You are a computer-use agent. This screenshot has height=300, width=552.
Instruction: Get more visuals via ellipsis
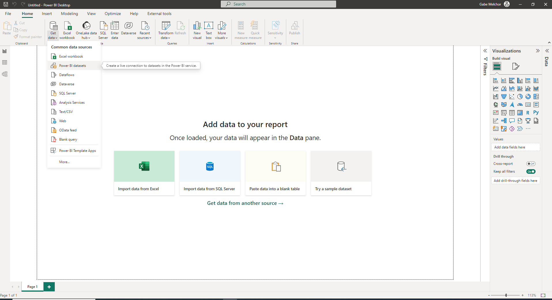tap(528, 129)
